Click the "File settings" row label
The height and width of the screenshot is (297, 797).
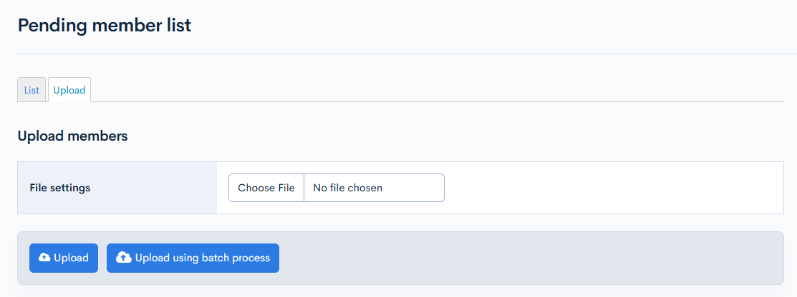60,188
